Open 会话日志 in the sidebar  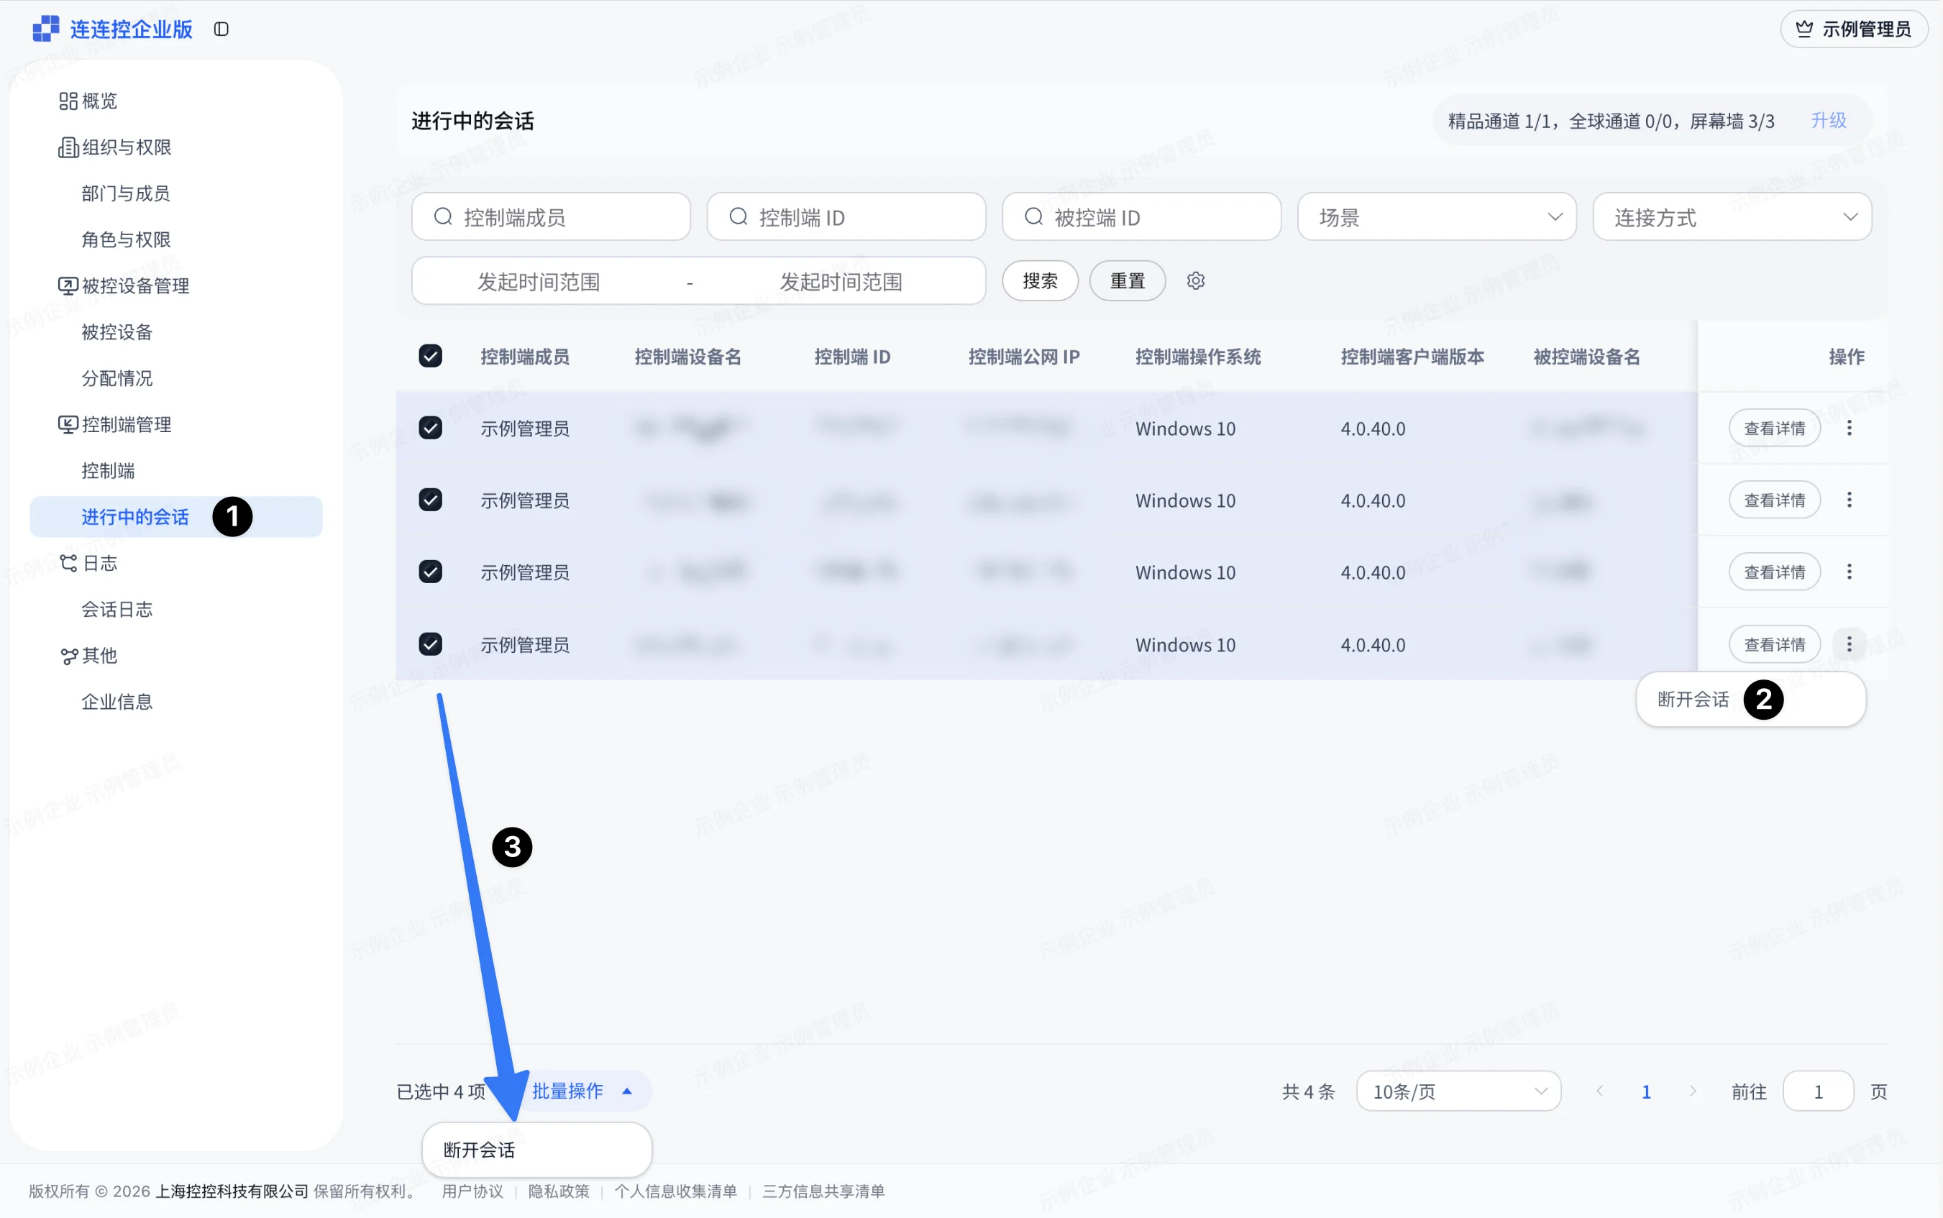(116, 609)
